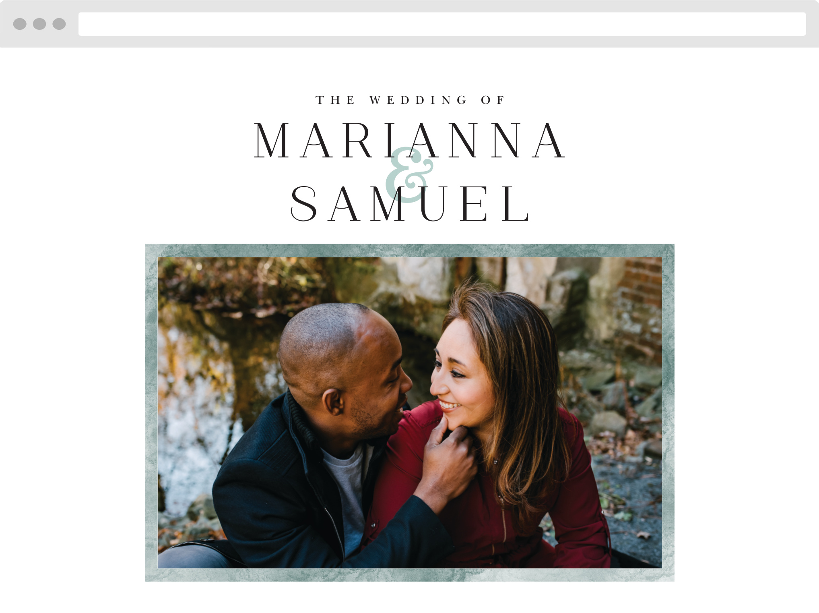Click the teal frame right border

coord(668,413)
